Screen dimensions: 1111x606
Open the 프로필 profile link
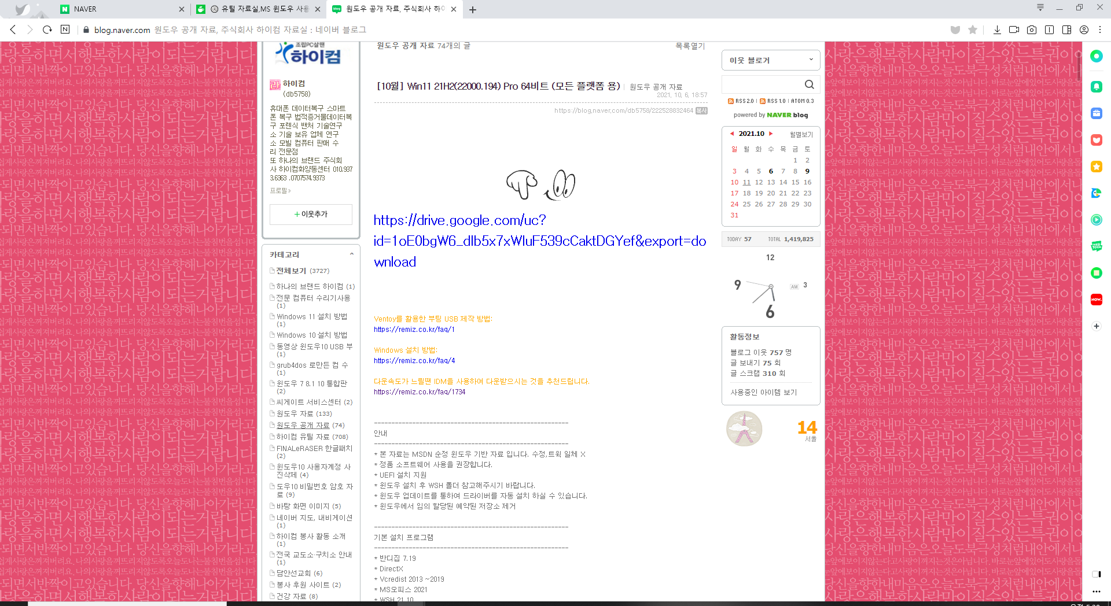point(280,191)
